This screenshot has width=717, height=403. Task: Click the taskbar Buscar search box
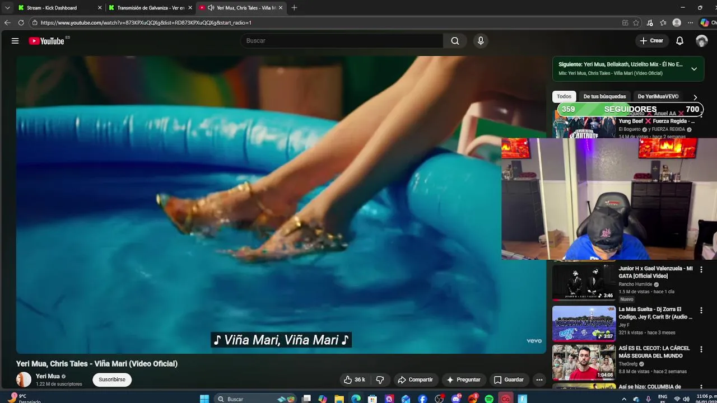(257, 399)
